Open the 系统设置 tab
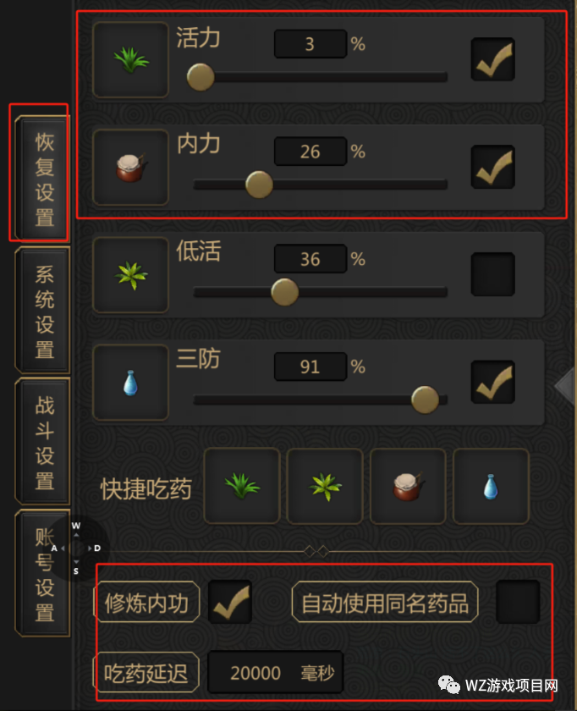 tap(43, 310)
